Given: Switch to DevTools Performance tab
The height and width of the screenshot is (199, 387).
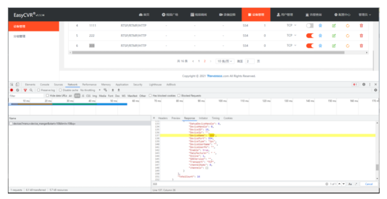Looking at the screenshot, I should (89, 84).
